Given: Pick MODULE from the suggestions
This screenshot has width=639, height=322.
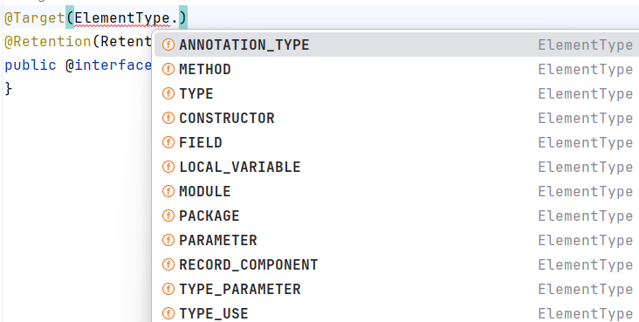Looking at the screenshot, I should tap(396, 192).
